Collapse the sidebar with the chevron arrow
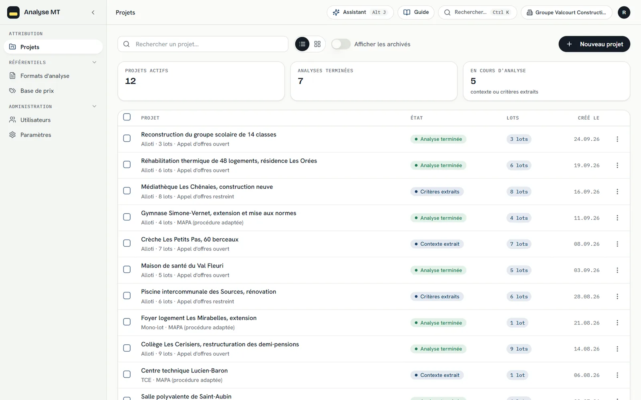 [93, 12]
